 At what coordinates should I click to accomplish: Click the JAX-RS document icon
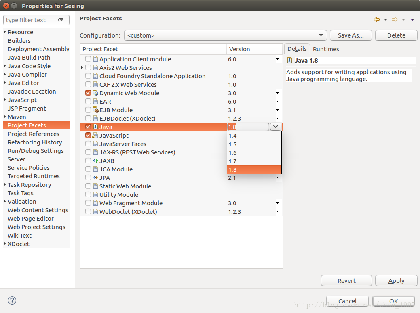pos(95,152)
